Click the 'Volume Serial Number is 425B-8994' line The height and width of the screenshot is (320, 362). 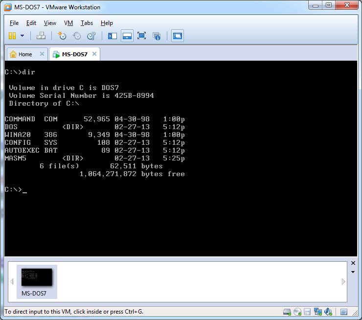coord(81,95)
